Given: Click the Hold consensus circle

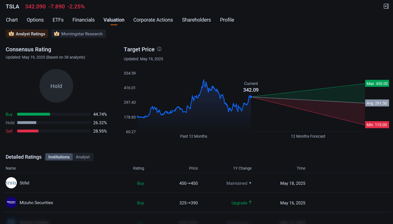Looking at the screenshot, I should [56, 86].
